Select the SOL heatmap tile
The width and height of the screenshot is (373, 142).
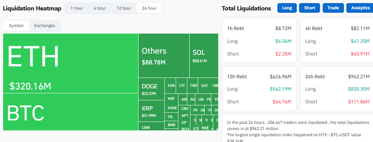pyautogui.click(x=204, y=56)
